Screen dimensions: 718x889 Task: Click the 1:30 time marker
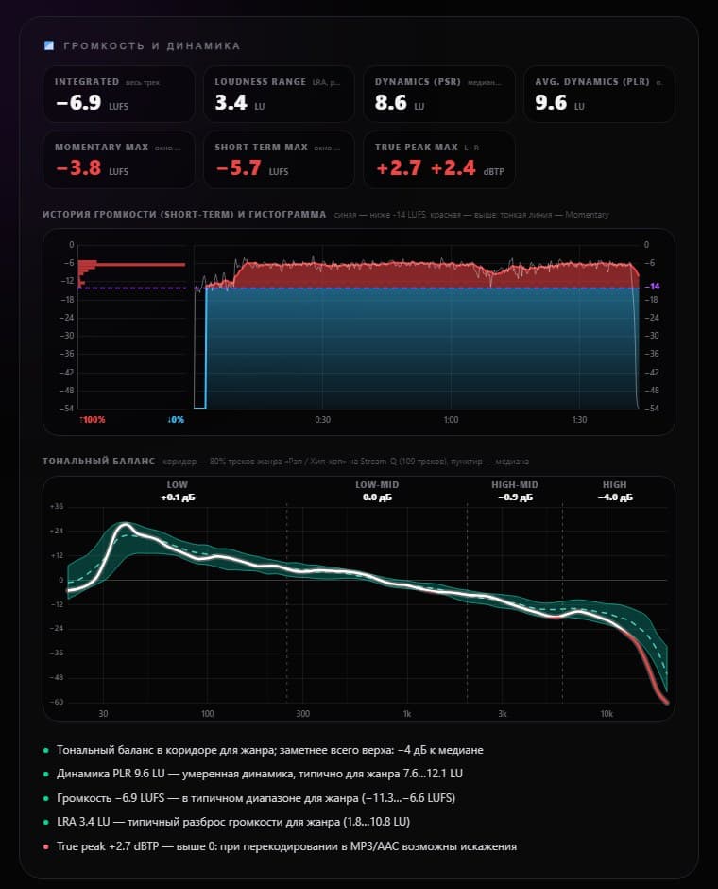point(579,420)
